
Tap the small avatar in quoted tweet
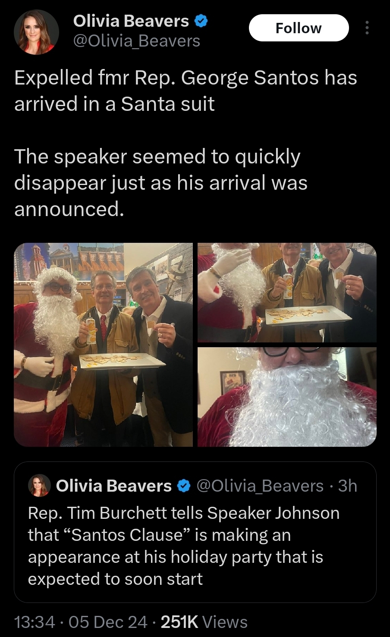(39, 486)
